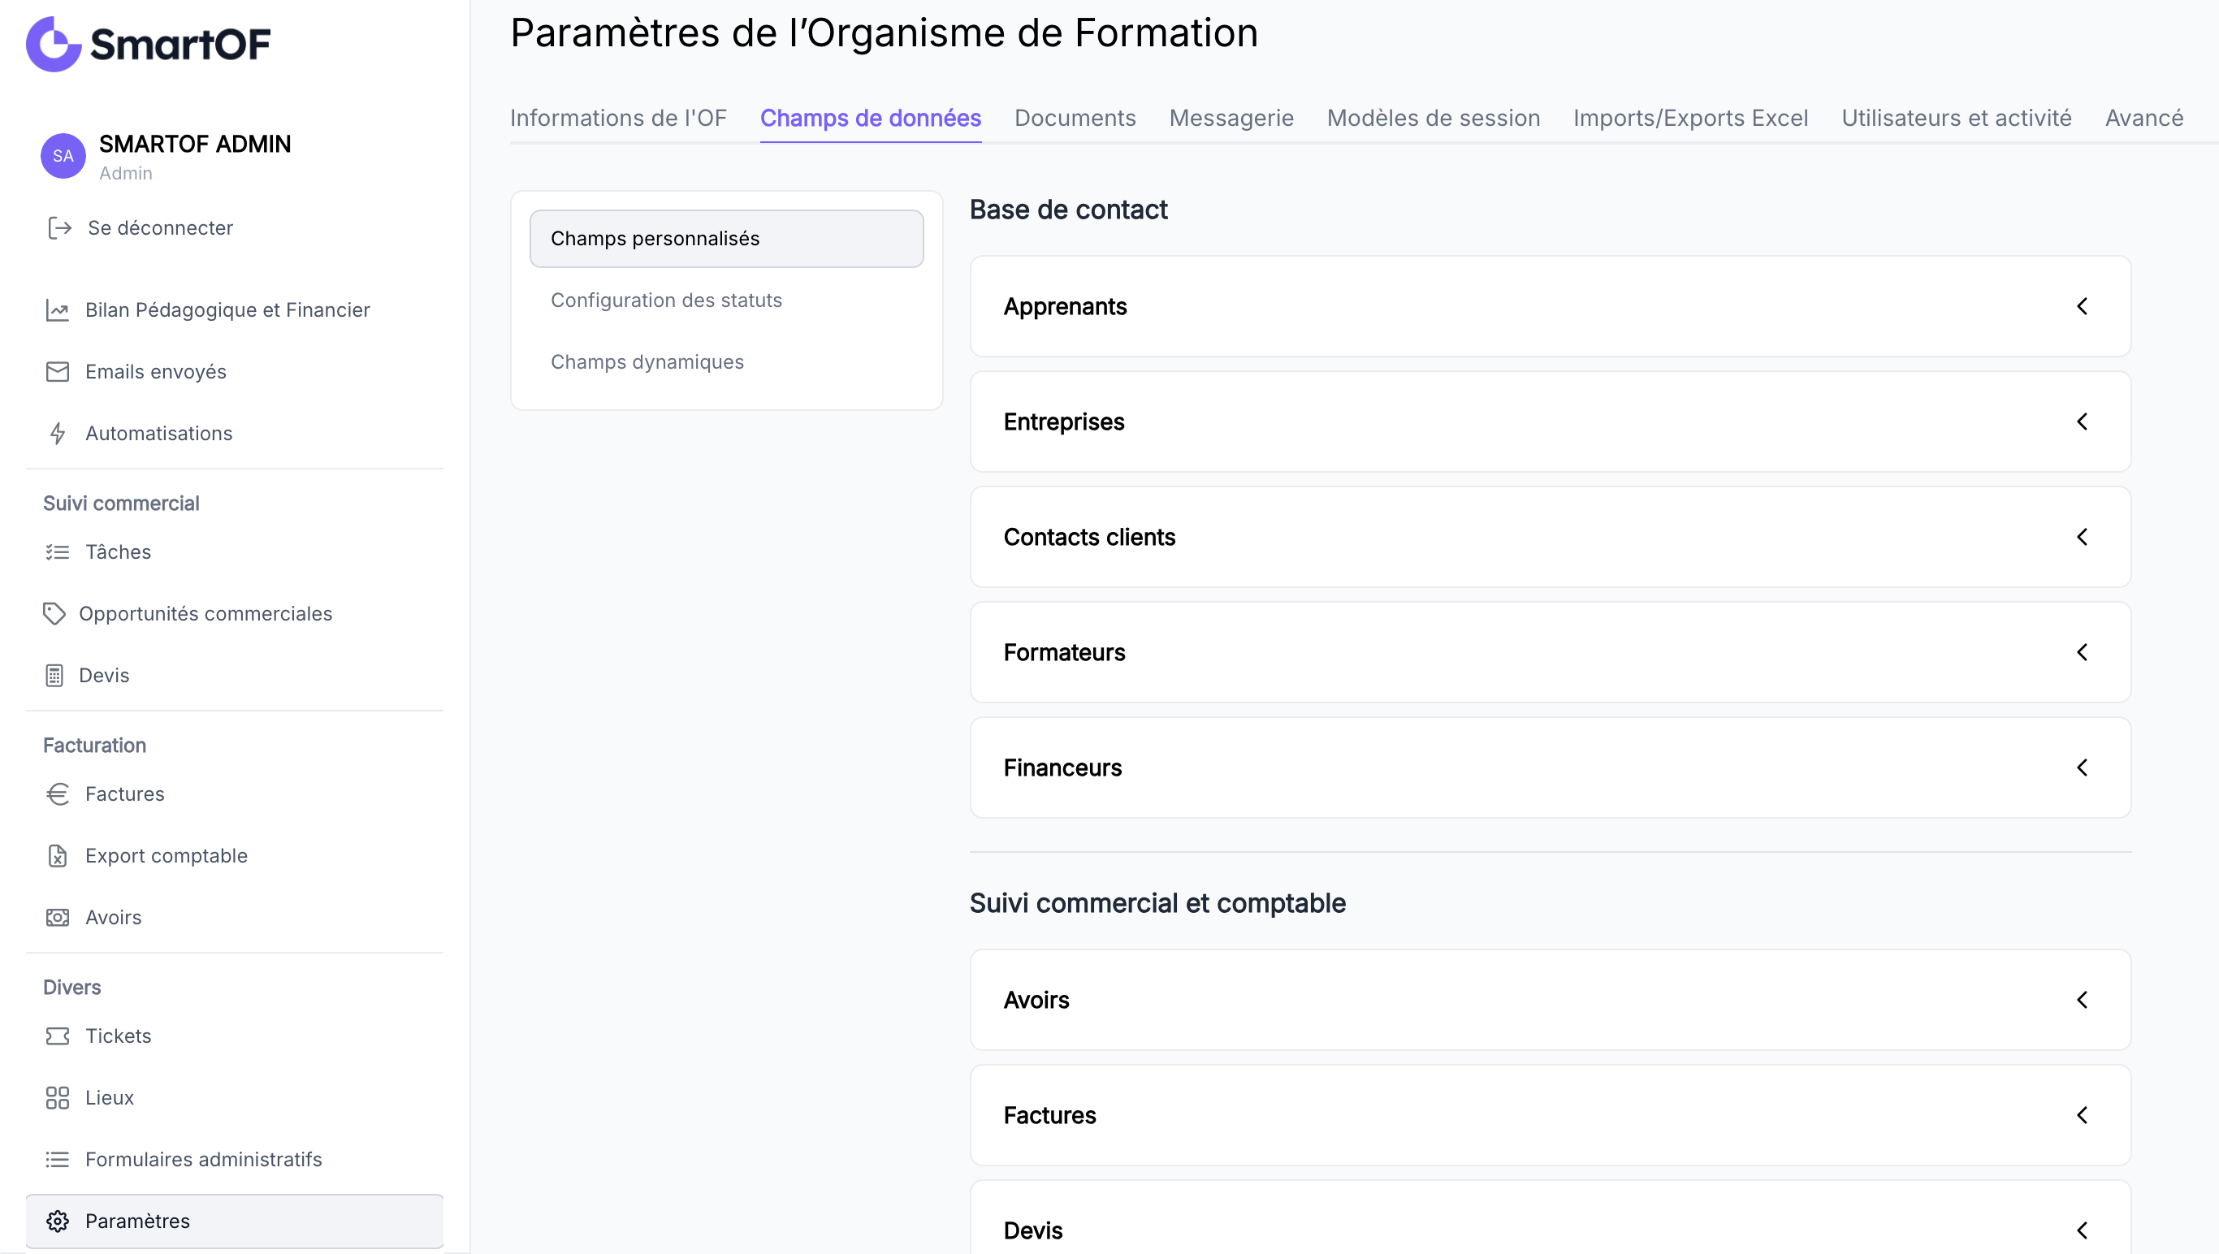The height and width of the screenshot is (1254, 2219).
Task: Expand the Financeurs section chevron
Action: 2082,768
